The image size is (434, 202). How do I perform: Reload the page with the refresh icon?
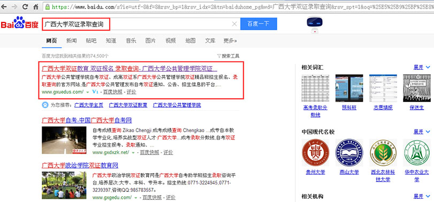(x=25, y=6)
